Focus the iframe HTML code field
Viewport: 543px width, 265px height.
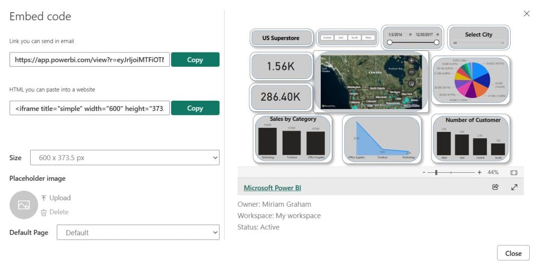click(89, 108)
